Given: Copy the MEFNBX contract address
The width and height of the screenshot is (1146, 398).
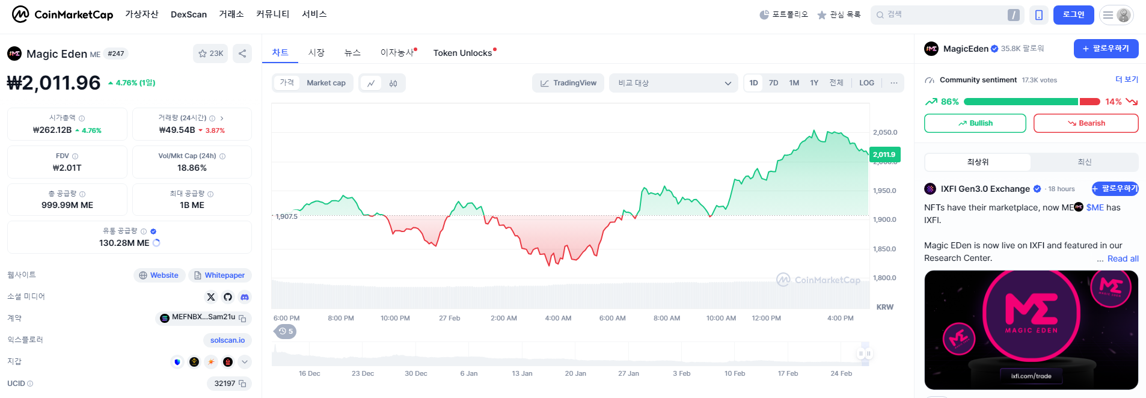Looking at the screenshot, I should pyautogui.click(x=243, y=318).
